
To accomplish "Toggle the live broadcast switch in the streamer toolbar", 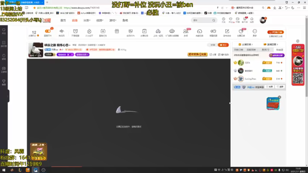I will 48,31.
